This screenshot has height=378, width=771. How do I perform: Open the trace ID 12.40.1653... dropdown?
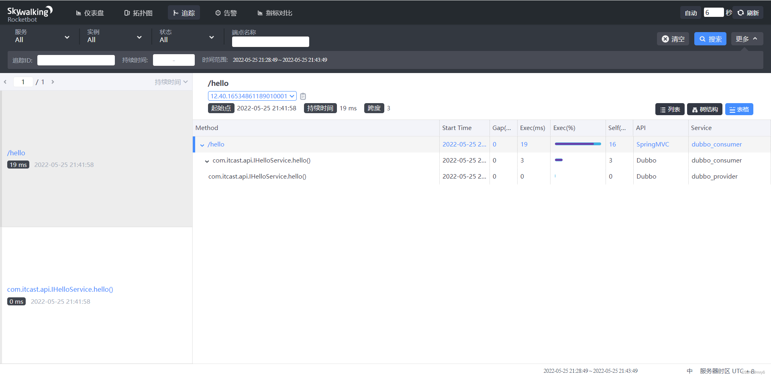pos(252,96)
